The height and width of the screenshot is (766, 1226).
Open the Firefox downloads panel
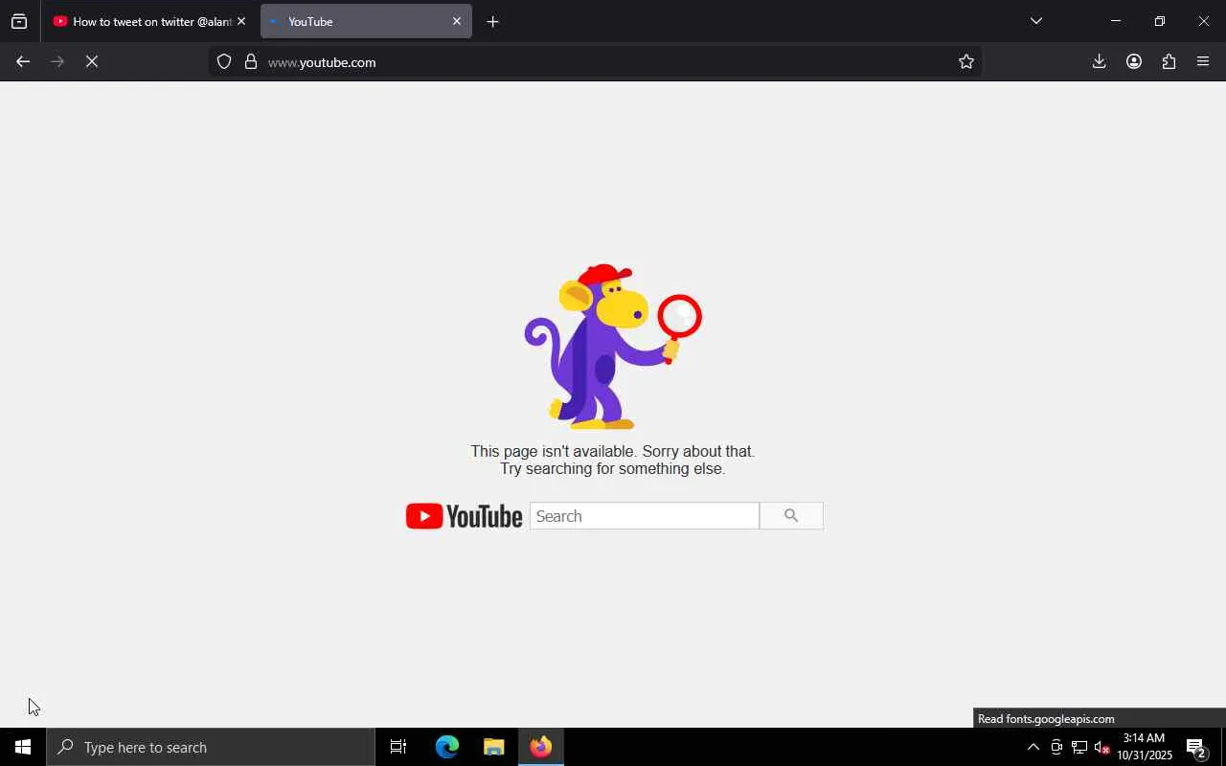point(1100,62)
